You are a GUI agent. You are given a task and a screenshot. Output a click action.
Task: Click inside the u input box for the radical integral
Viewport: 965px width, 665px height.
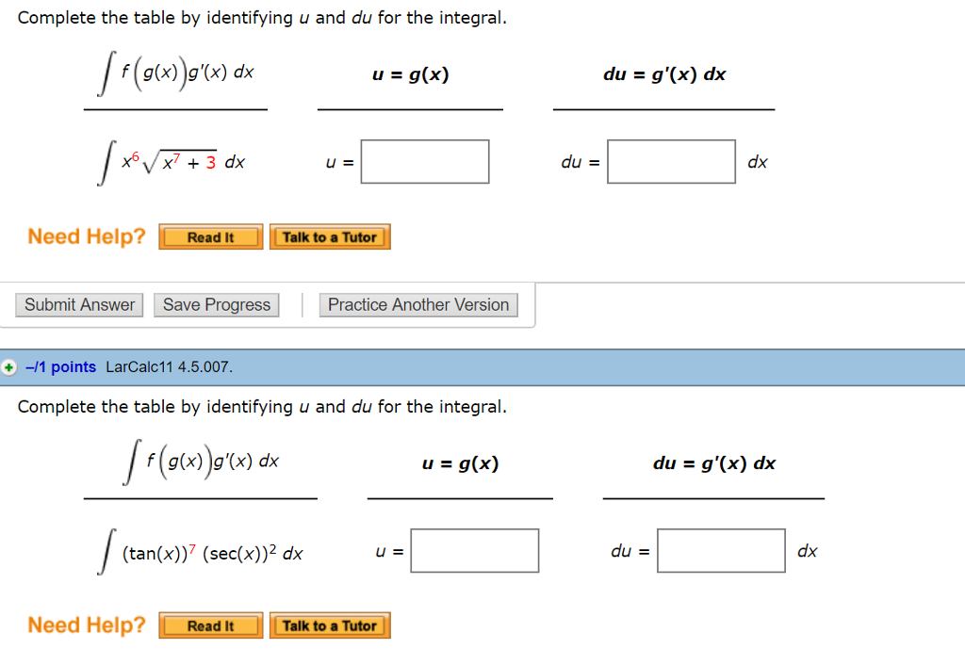[424, 161]
